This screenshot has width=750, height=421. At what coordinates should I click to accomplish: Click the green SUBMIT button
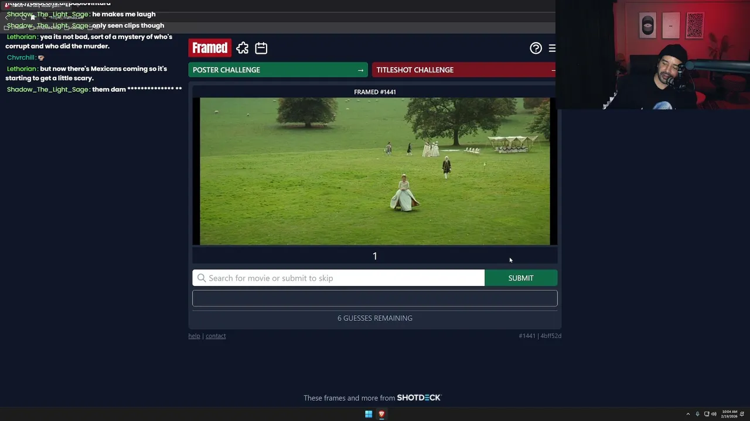point(521,278)
